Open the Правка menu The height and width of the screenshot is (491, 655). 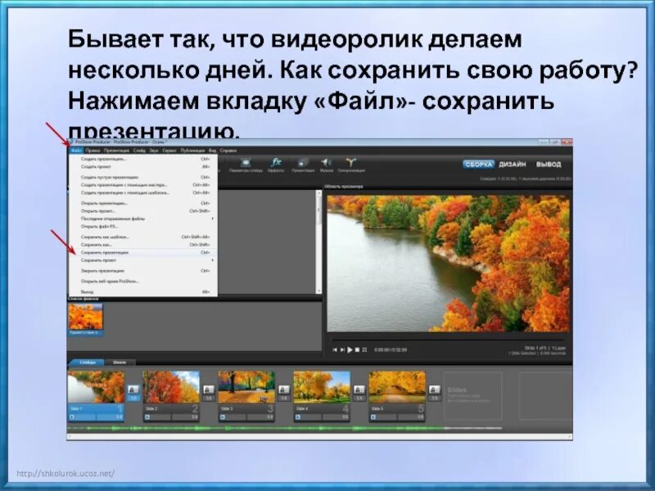93,151
